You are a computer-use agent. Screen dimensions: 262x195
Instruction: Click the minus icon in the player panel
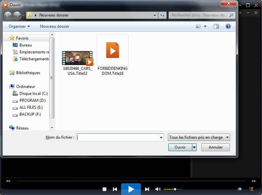pos(248,13)
